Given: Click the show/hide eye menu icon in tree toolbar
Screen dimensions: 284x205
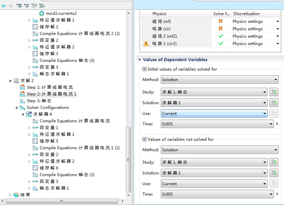Looking at the screenshot, I should point(27,6).
